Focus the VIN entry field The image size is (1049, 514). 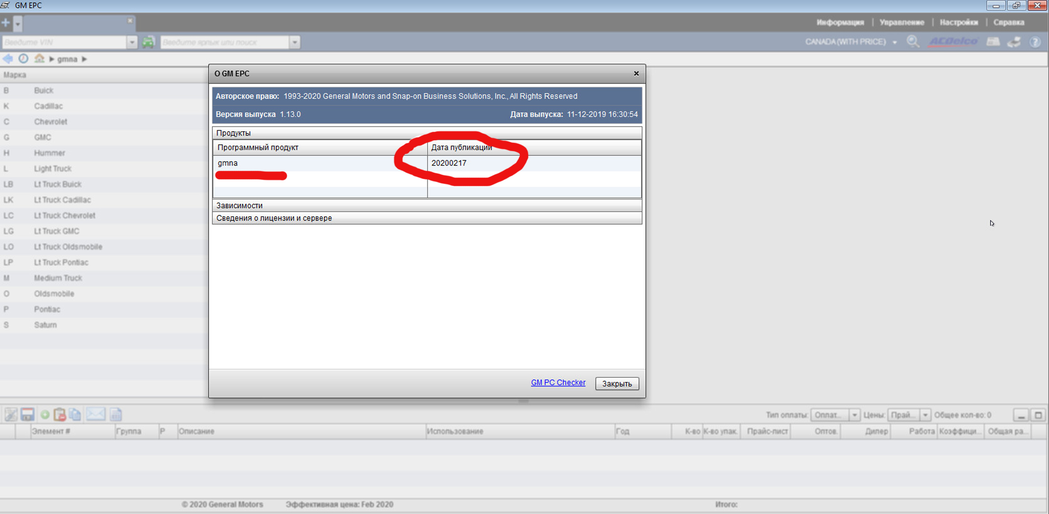tap(64, 42)
